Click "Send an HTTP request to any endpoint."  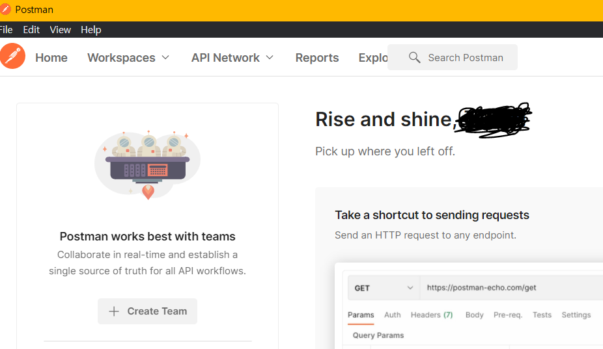425,235
